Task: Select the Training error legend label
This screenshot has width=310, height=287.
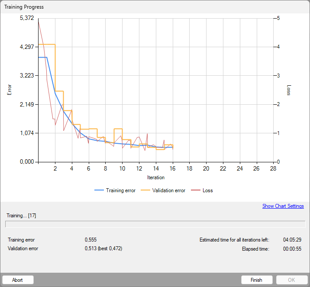Action: click(x=120, y=190)
